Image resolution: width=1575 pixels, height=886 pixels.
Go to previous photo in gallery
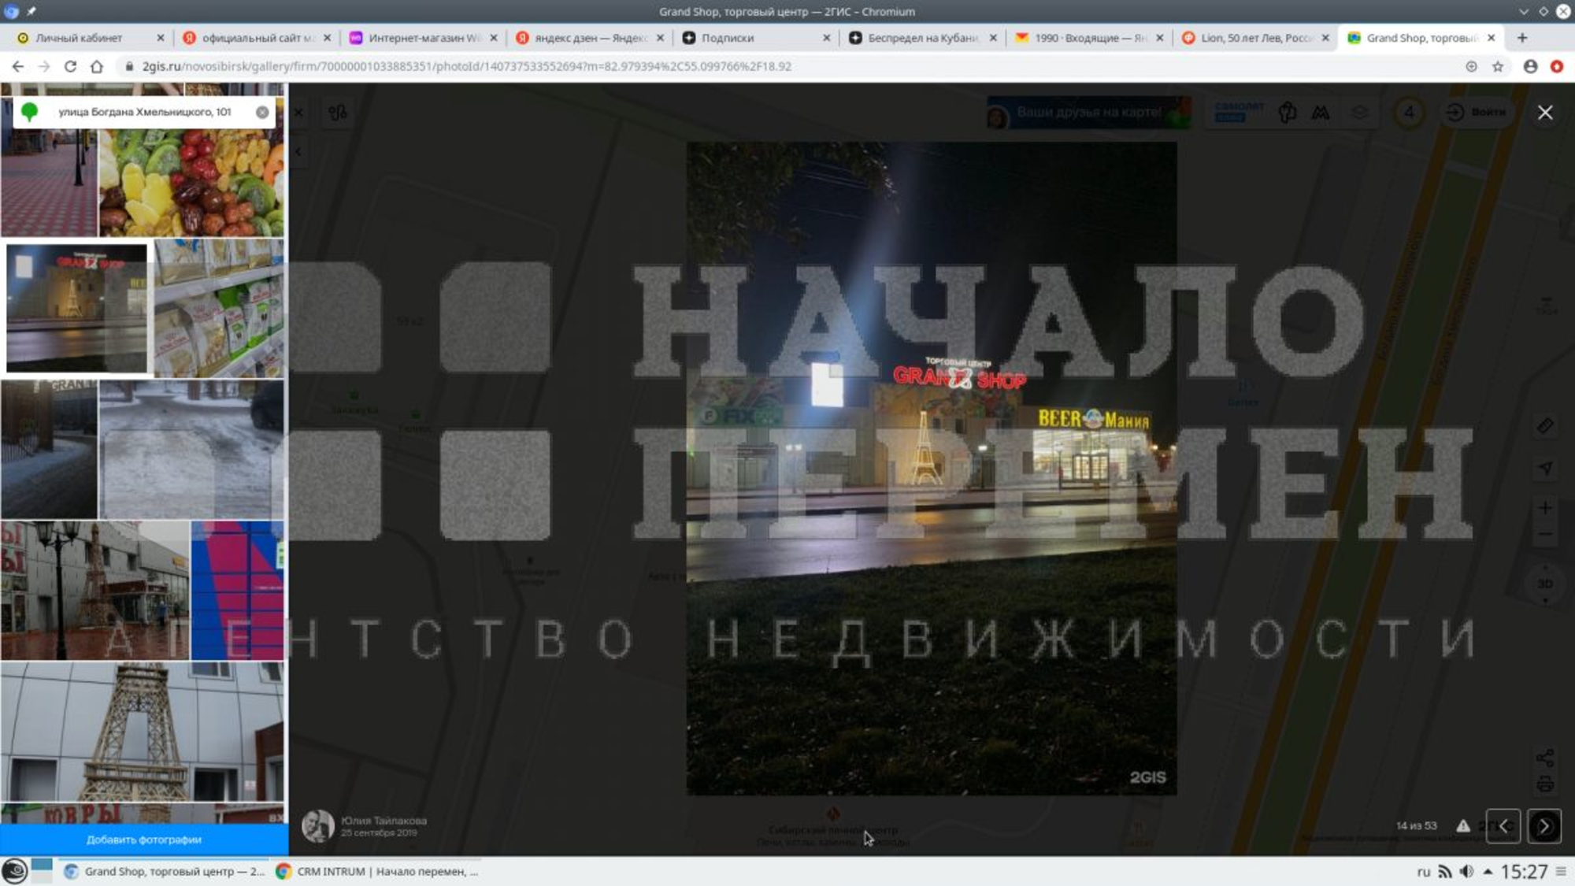[1503, 826]
